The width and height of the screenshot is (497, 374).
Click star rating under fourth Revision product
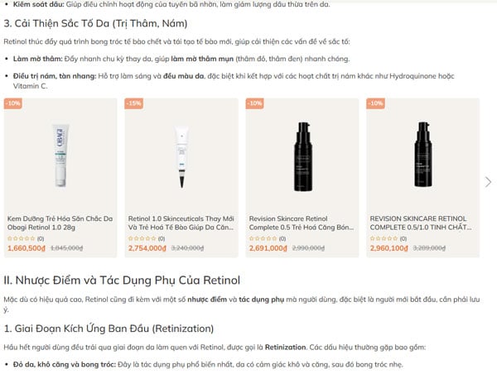pyautogui.click(x=384, y=238)
